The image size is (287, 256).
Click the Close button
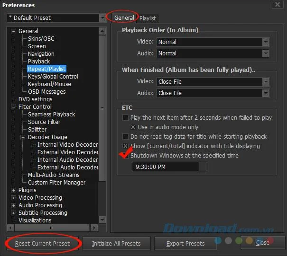(x=263, y=243)
